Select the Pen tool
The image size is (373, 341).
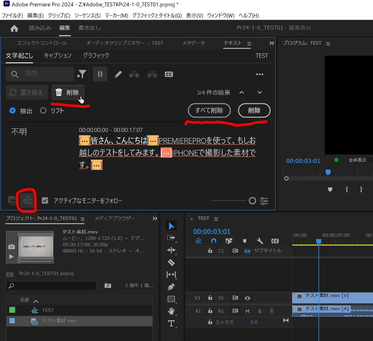point(171,287)
